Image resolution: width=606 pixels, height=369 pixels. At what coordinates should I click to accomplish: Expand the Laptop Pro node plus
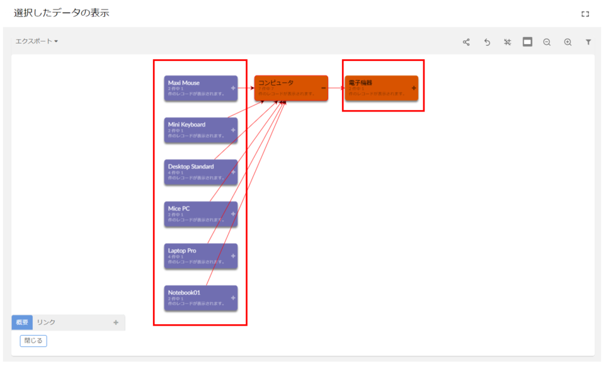point(233,256)
